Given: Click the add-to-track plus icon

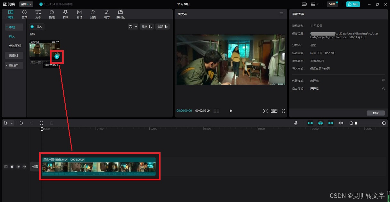Looking at the screenshot, I should coord(57,56).
